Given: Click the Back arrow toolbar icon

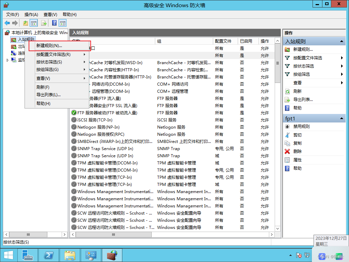Looking at the screenshot, I should pyautogui.click(x=7, y=23).
